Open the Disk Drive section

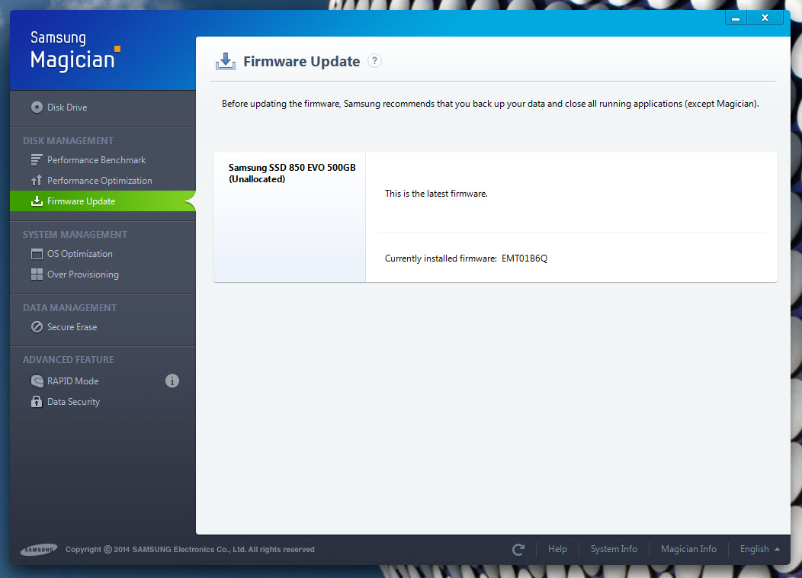103,108
